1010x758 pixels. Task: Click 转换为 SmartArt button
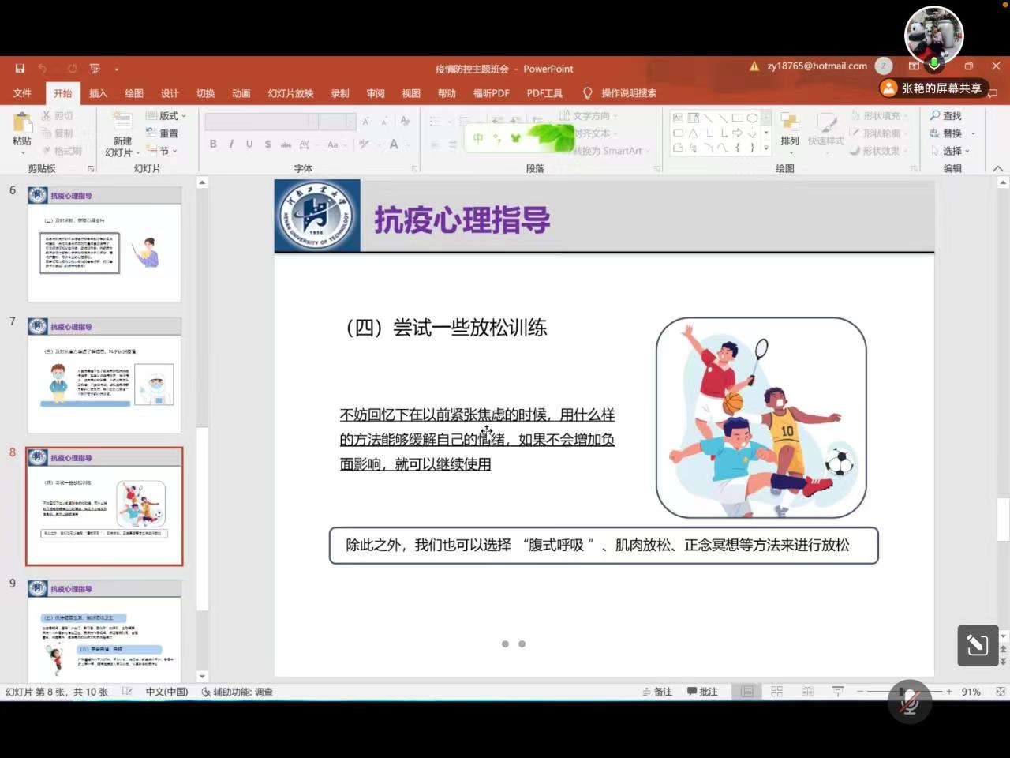pyautogui.click(x=608, y=151)
